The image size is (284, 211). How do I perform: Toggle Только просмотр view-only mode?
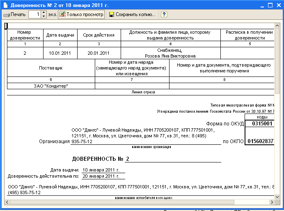81,14
